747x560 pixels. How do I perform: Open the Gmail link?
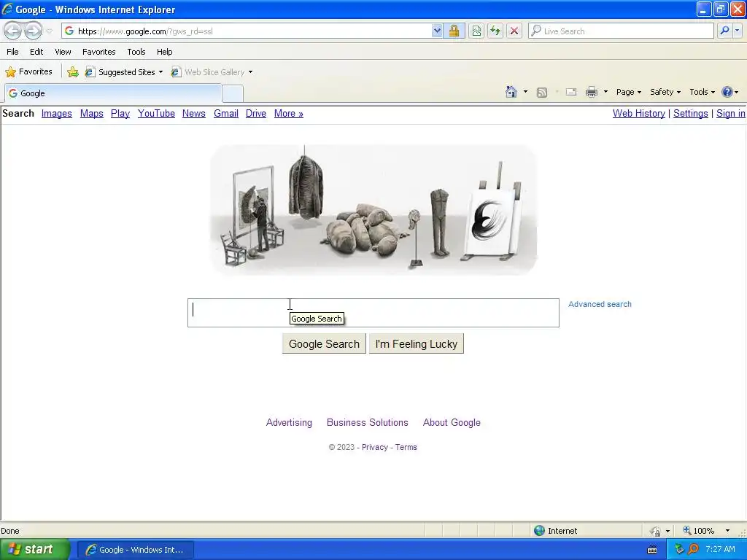click(x=226, y=113)
